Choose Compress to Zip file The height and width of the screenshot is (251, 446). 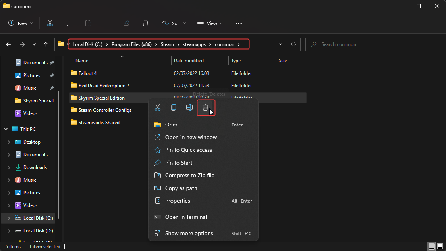coord(189,175)
